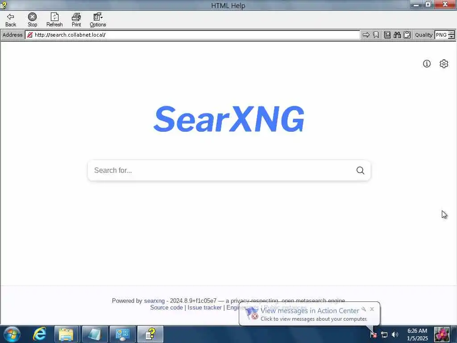Click the SearXNG logo
457x343 pixels.
pos(229,119)
